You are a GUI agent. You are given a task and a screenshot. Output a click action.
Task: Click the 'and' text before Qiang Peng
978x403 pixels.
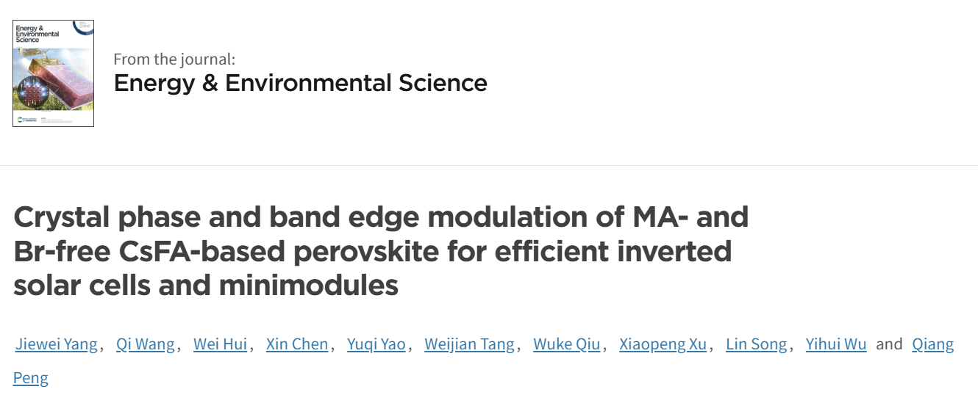pos(889,344)
